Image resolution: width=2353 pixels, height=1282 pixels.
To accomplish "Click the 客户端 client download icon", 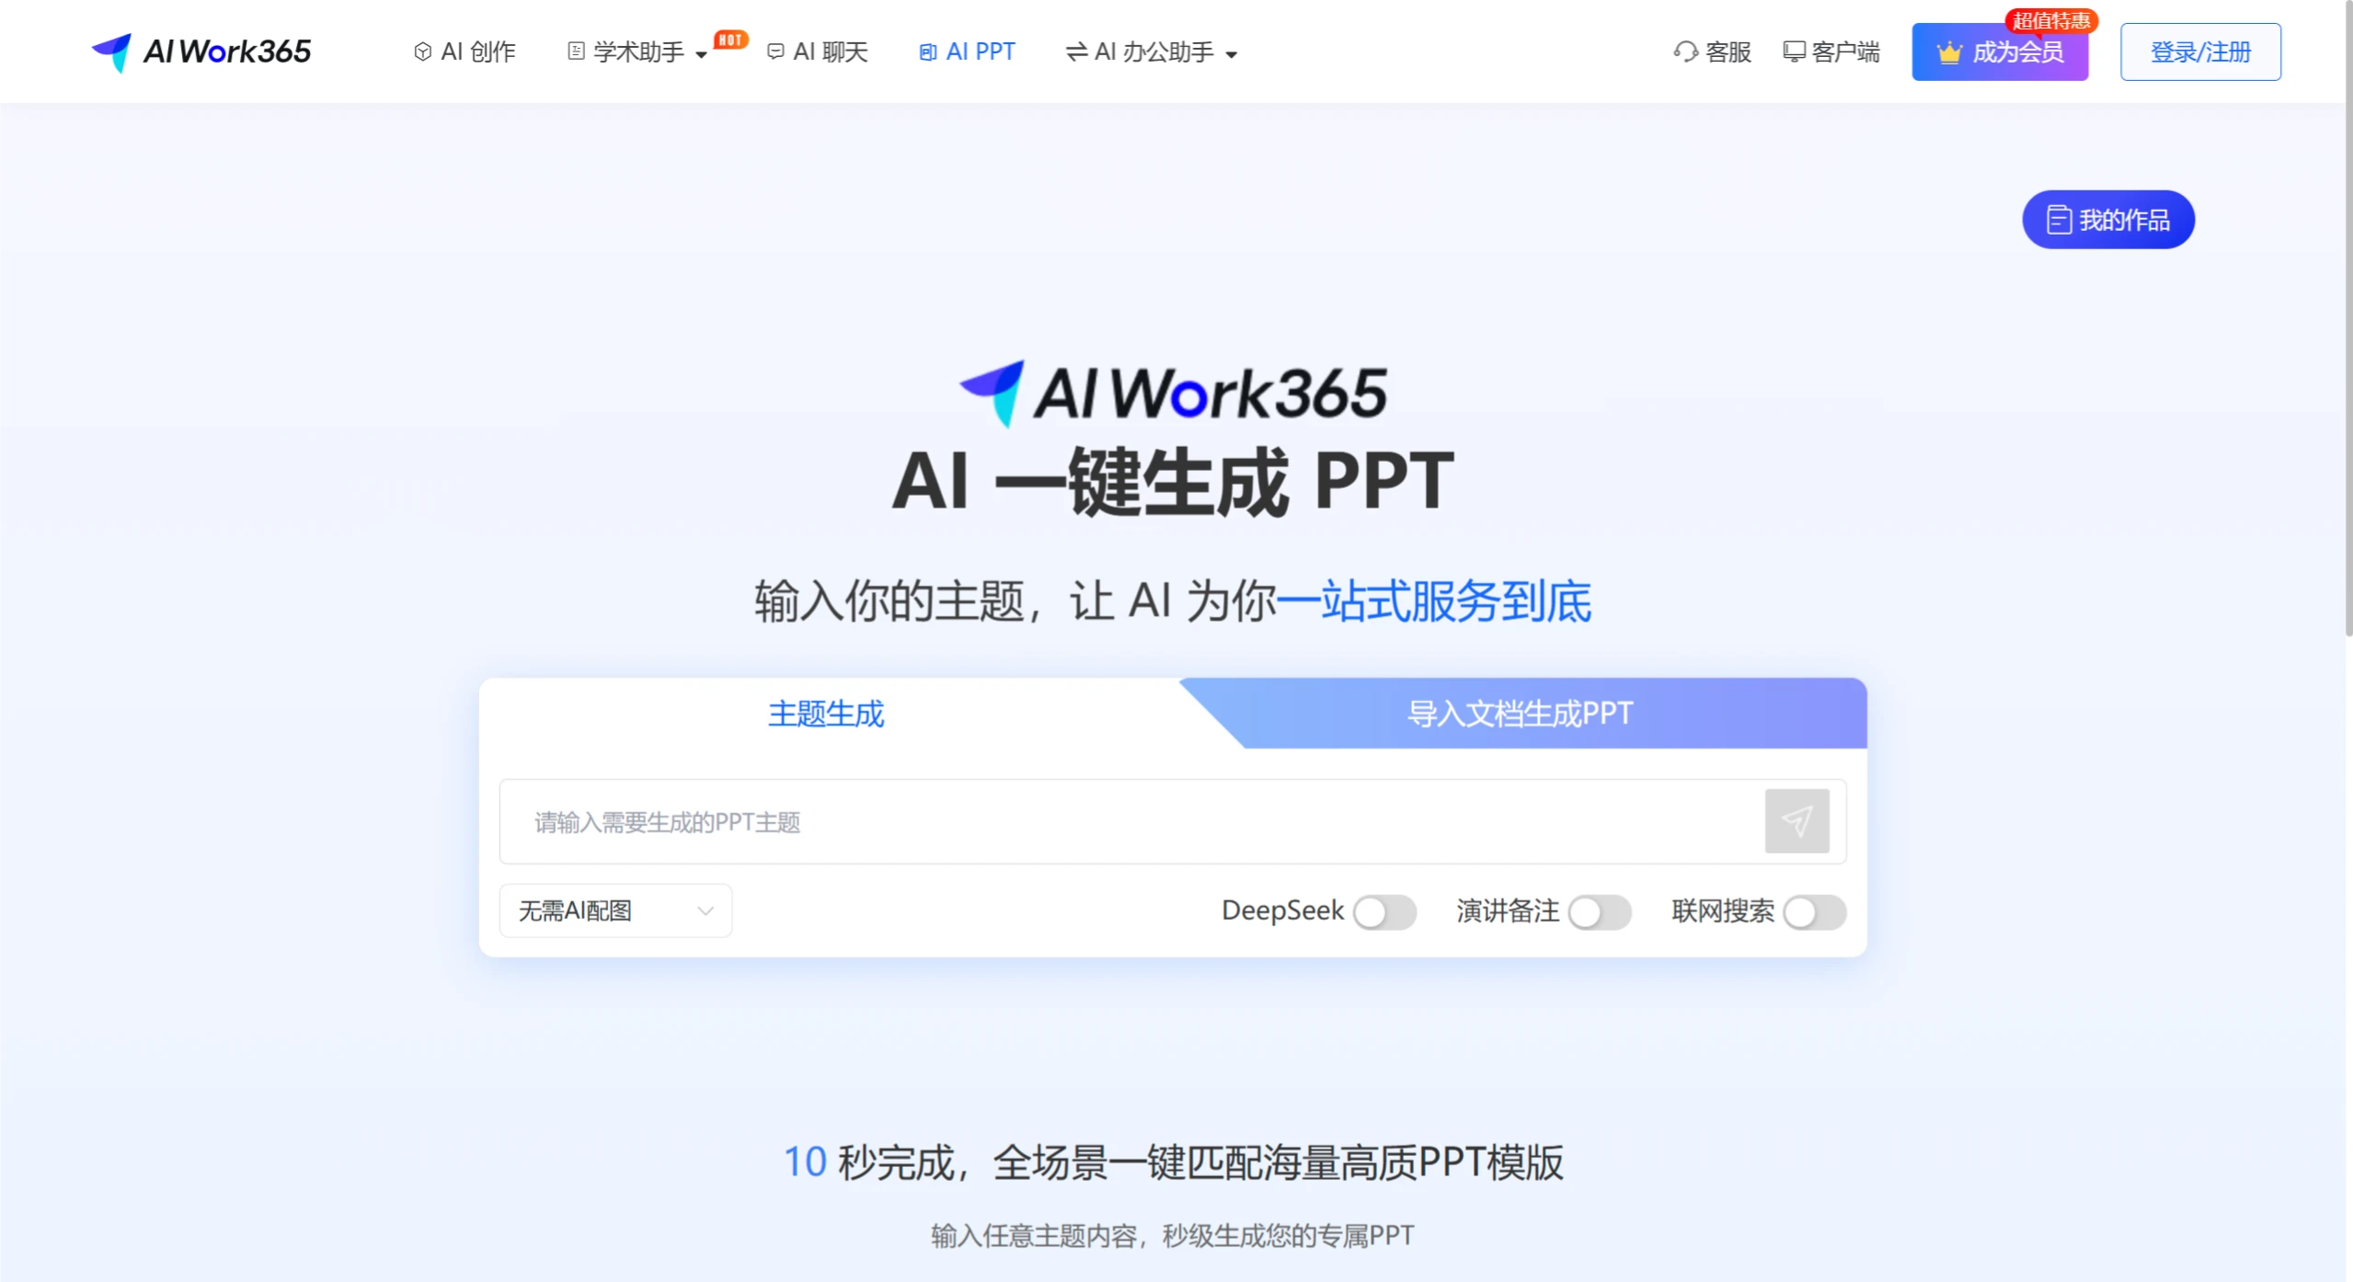I will point(1793,52).
